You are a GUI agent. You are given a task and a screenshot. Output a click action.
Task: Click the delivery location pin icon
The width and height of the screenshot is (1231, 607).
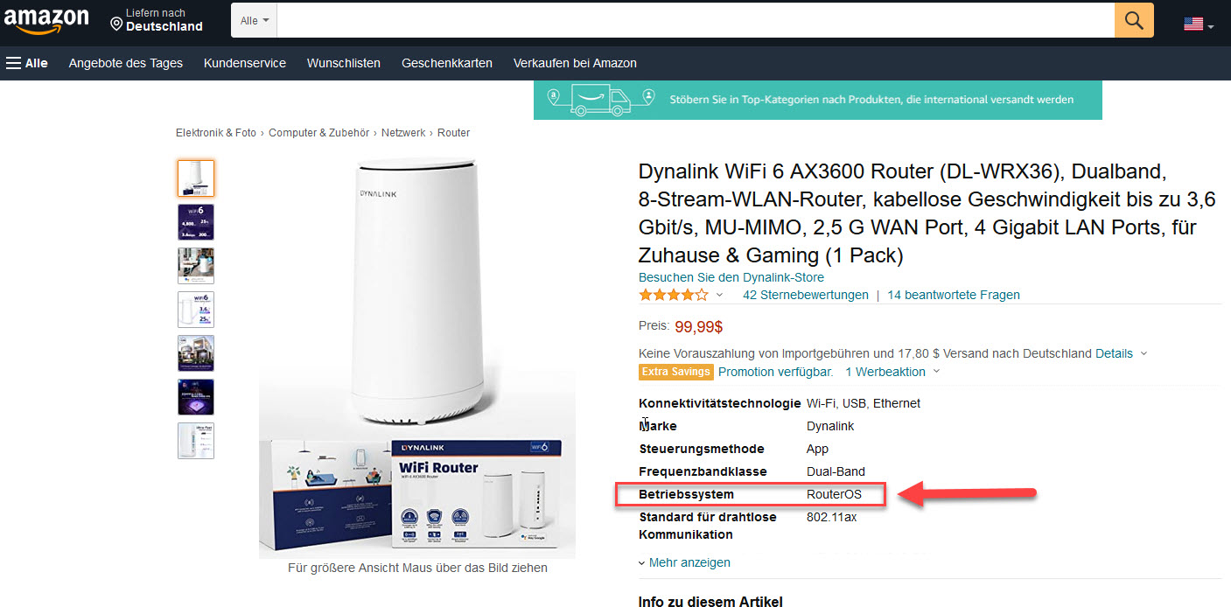(116, 23)
